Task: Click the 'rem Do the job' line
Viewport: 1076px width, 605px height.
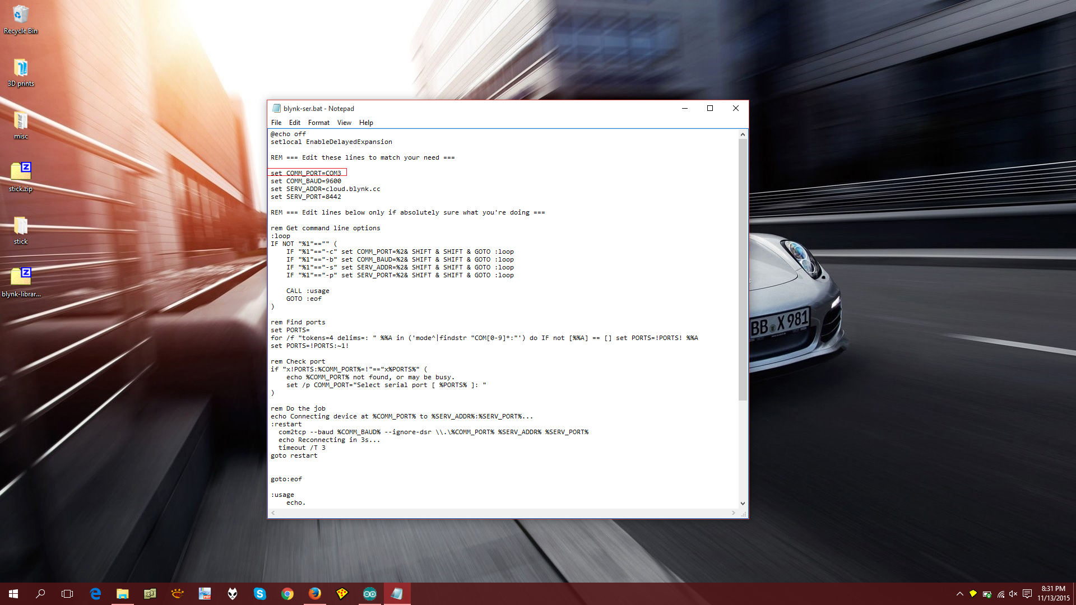Action: point(298,408)
